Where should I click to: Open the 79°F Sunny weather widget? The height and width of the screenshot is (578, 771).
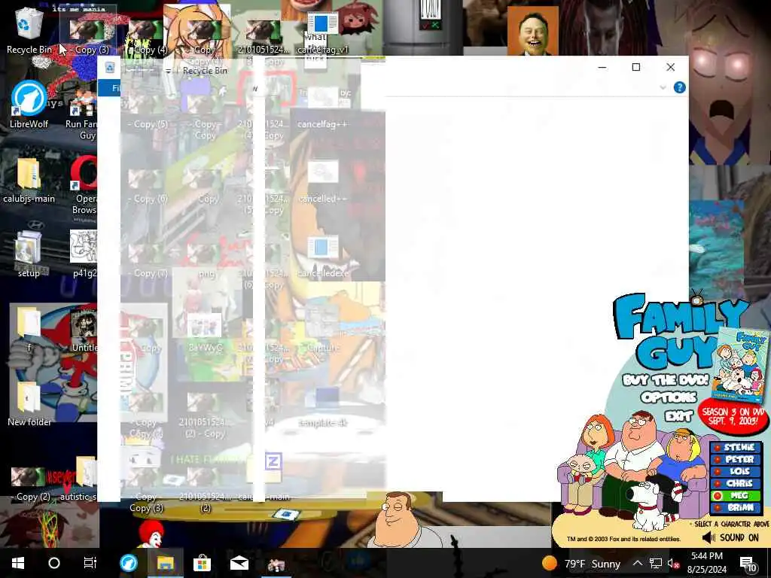tap(581, 563)
